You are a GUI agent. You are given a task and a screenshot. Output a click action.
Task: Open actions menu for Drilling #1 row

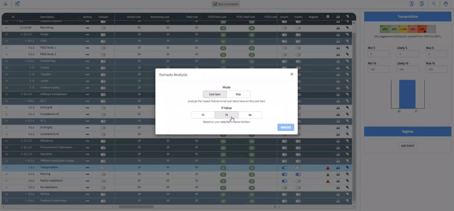pos(87,128)
